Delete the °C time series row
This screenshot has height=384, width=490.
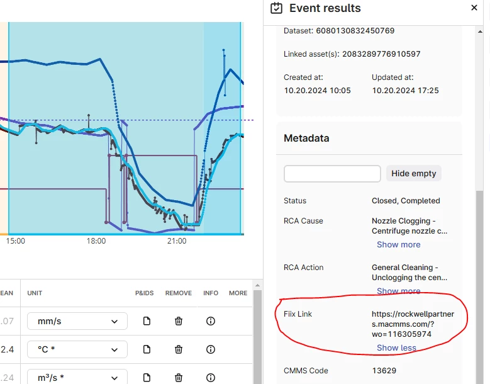[179, 349]
